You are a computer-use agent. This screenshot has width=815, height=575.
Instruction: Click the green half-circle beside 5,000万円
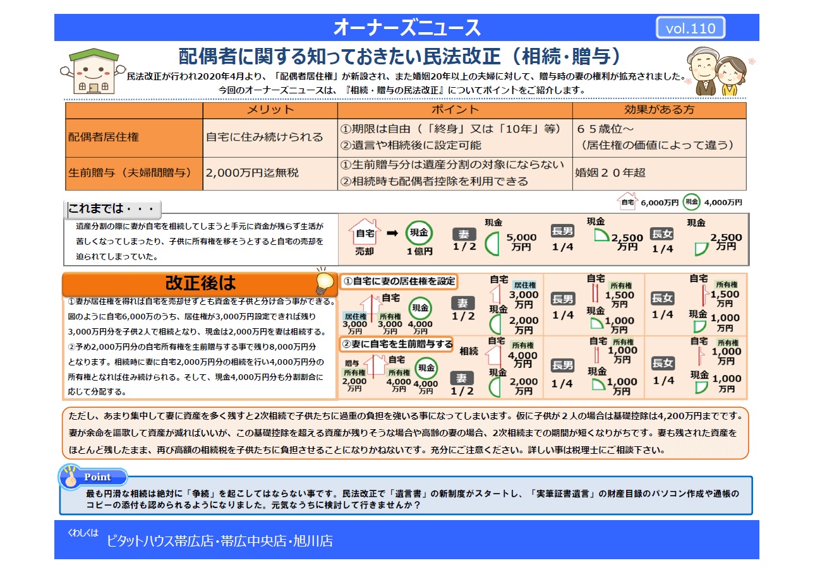(x=491, y=244)
